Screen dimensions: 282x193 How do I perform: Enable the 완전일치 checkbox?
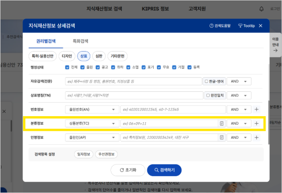[x=208, y=96]
